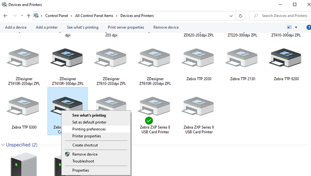This screenshot has height=176, width=311.
Task: Select the ZDesigner ZT610-203dpi ZPL printer icon
Action: [x=111, y=58]
